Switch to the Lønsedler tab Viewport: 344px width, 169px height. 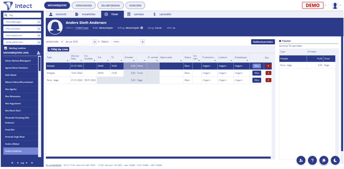163,14
